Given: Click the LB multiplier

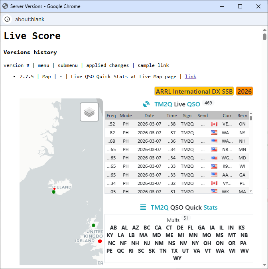Looking at the screenshot, I should coord(132,235).
